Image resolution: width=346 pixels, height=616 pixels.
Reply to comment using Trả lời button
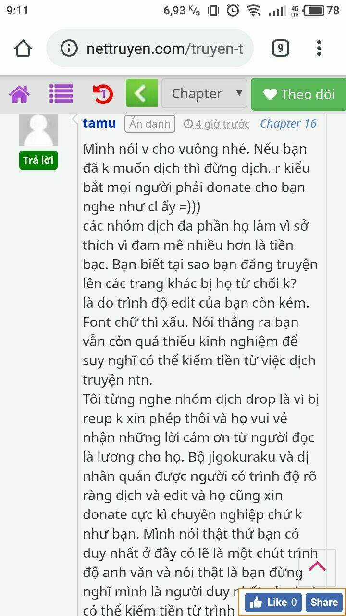[x=38, y=160]
